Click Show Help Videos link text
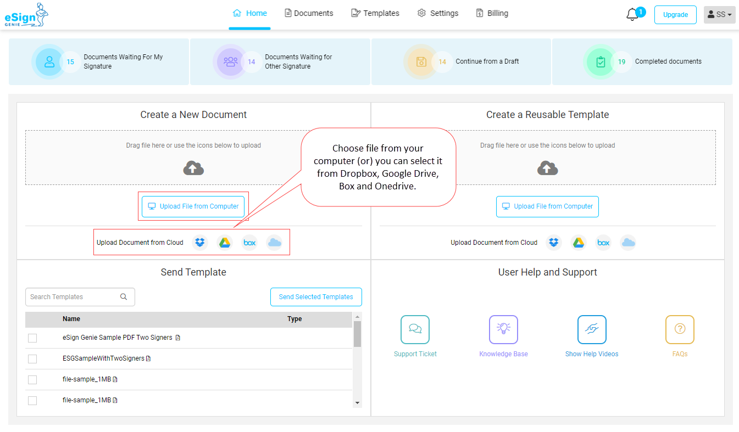 (x=592, y=354)
